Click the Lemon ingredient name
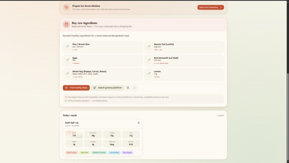289x163 pixels. 157,71
